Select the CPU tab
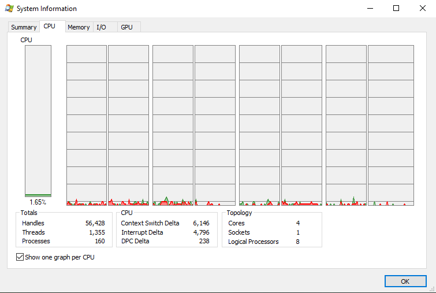Screen dimensions: 436x293 (x=50, y=27)
